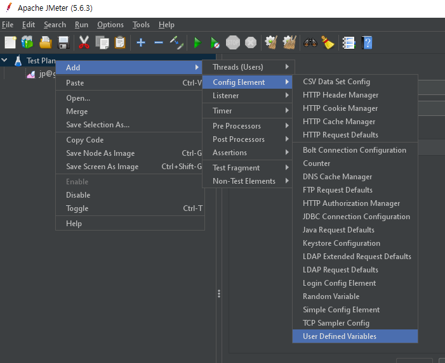Click the Collapse All minus icon

click(x=159, y=42)
